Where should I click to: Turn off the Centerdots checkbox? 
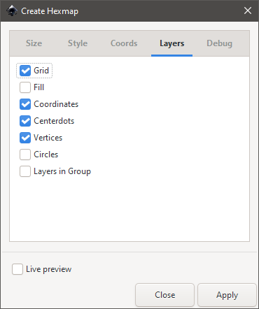click(x=25, y=121)
